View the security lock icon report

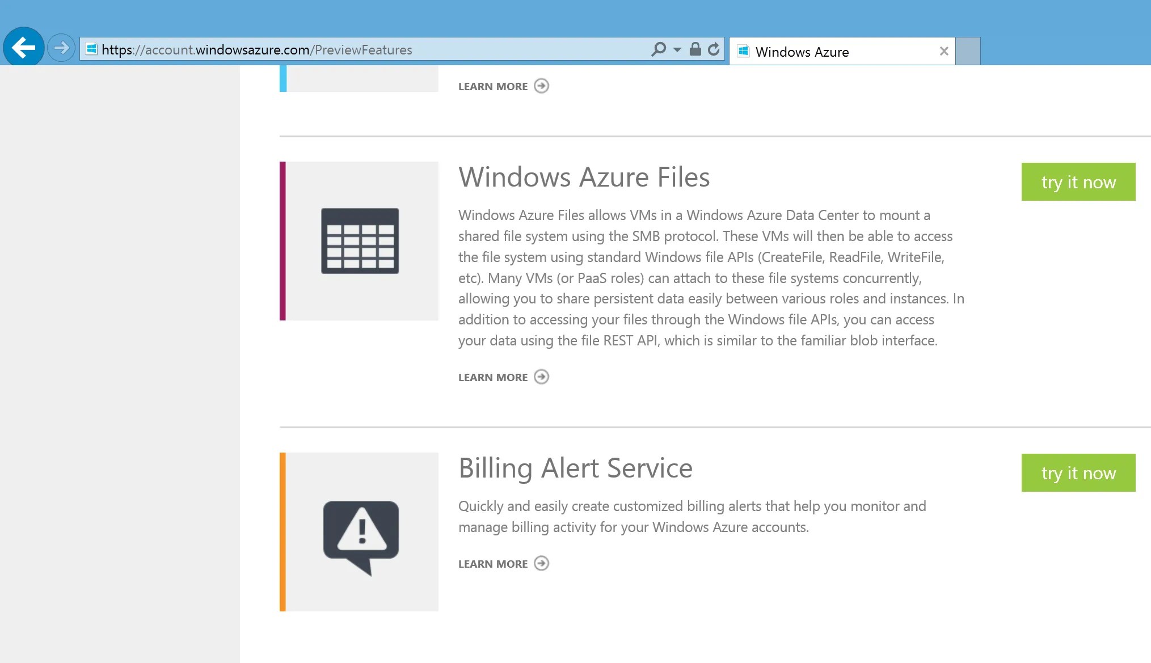pyautogui.click(x=695, y=49)
